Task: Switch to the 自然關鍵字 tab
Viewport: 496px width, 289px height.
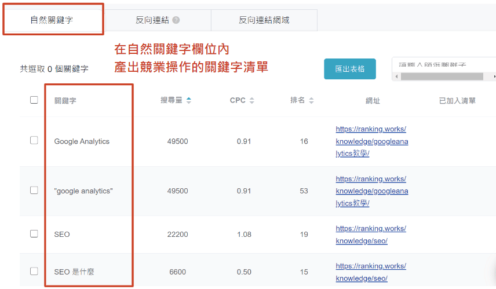Action: coord(52,20)
